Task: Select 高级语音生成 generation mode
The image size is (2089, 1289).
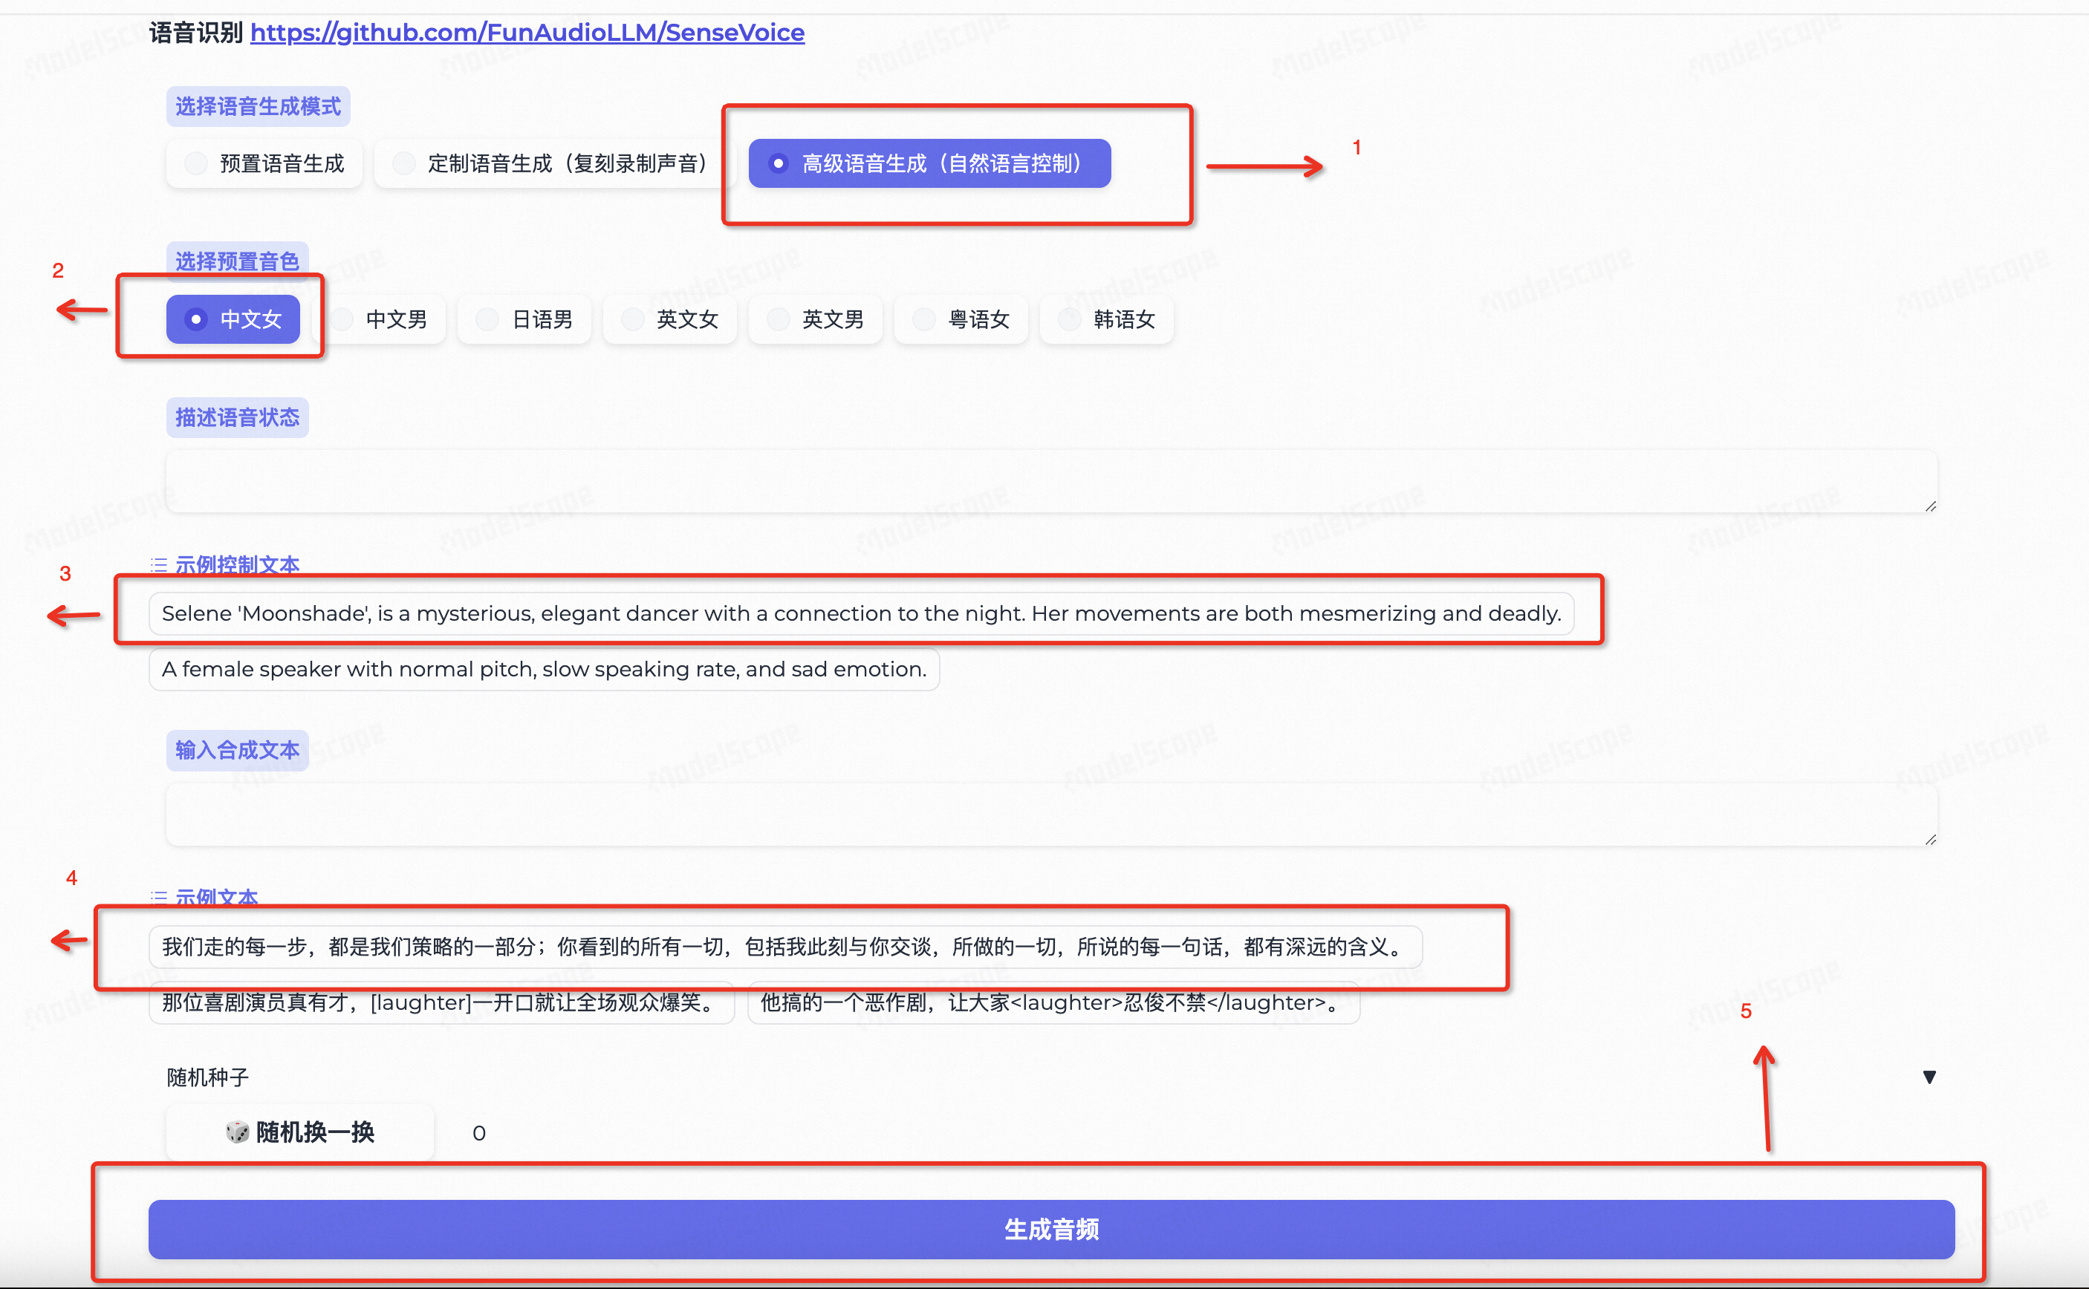Action: point(929,163)
